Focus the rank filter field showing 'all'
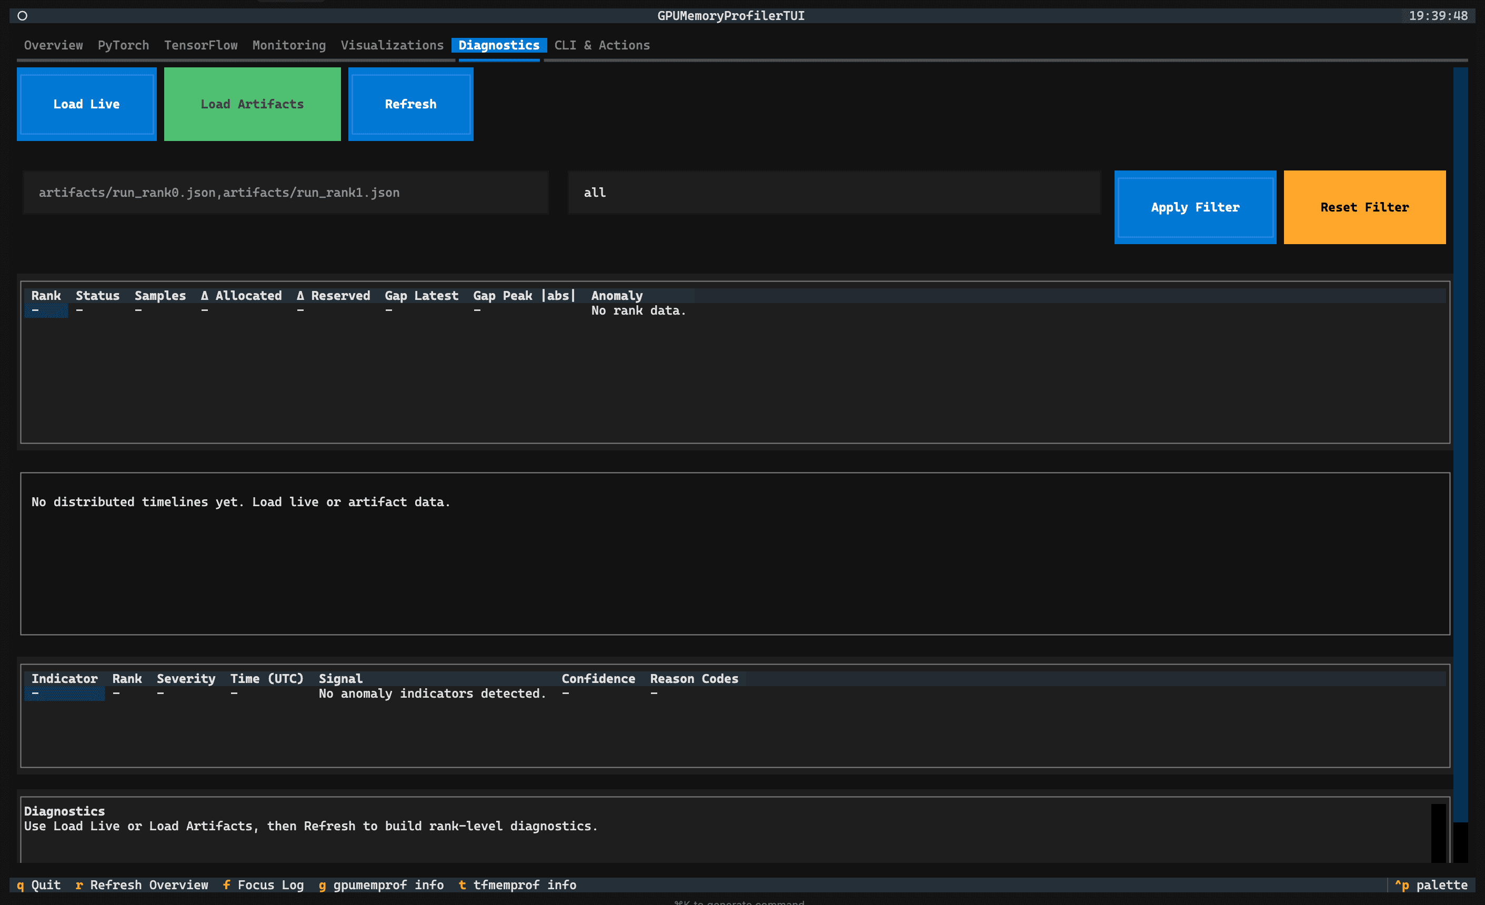Viewport: 1485px width, 905px height. click(x=834, y=192)
